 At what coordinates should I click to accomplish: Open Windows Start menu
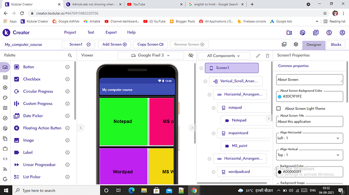[x=6, y=190]
